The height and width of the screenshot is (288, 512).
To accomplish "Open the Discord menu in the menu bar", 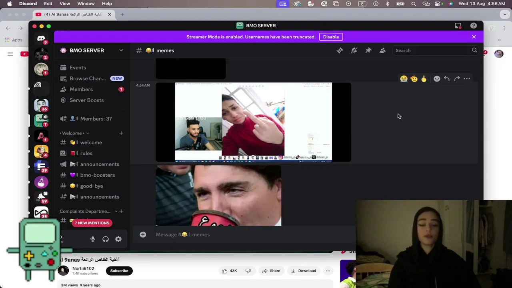I will pyautogui.click(x=28, y=4).
